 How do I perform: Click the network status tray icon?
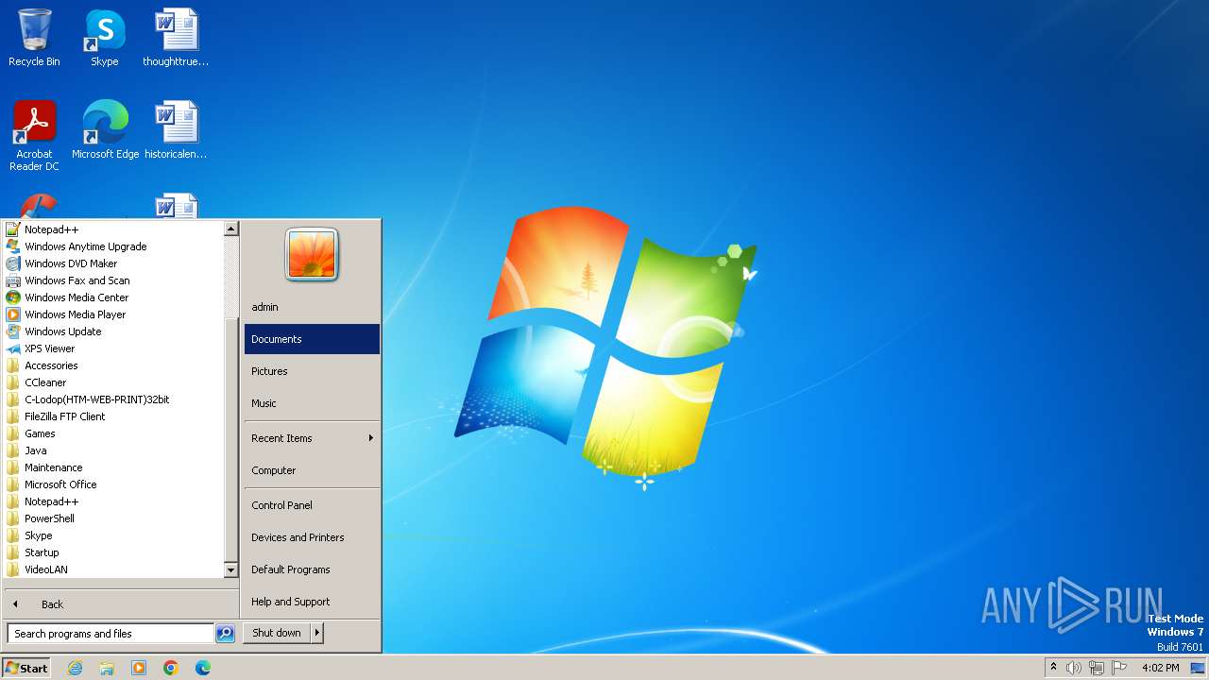[x=1097, y=668]
